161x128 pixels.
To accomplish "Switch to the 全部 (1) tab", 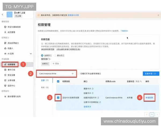I will [45, 80].
